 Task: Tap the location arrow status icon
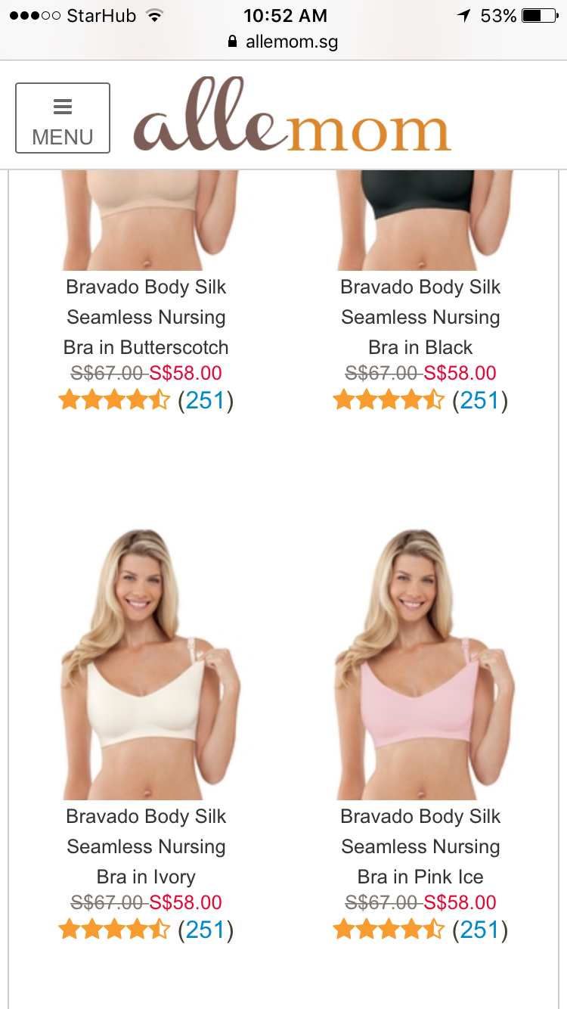point(463,15)
